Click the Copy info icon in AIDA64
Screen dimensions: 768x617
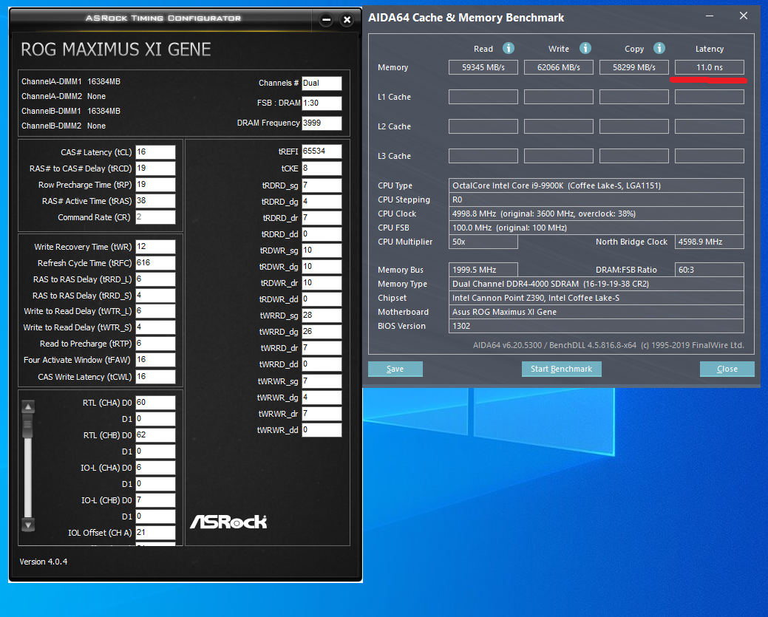point(659,48)
